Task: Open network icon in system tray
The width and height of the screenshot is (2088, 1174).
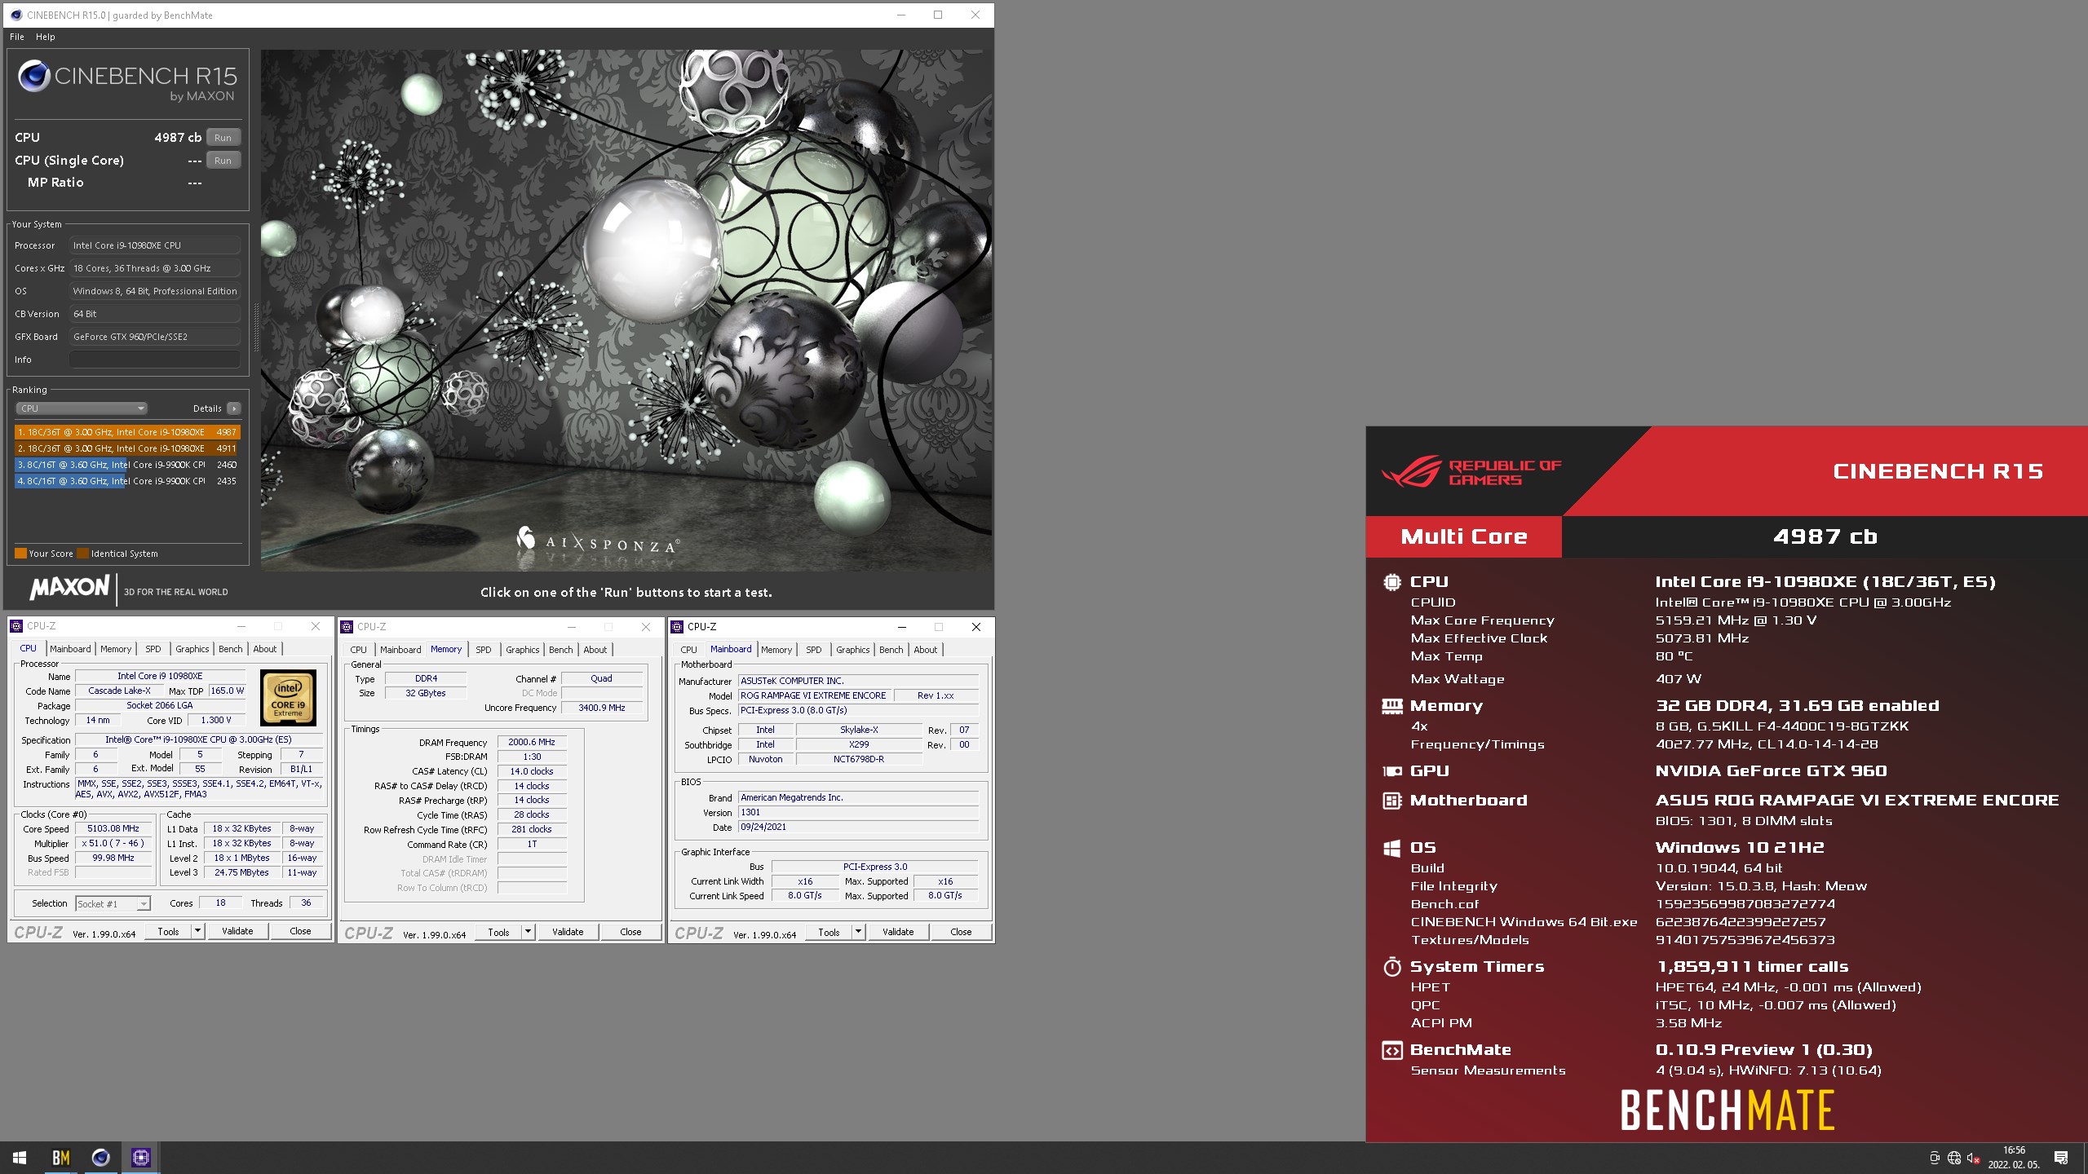Action: 1953,1158
